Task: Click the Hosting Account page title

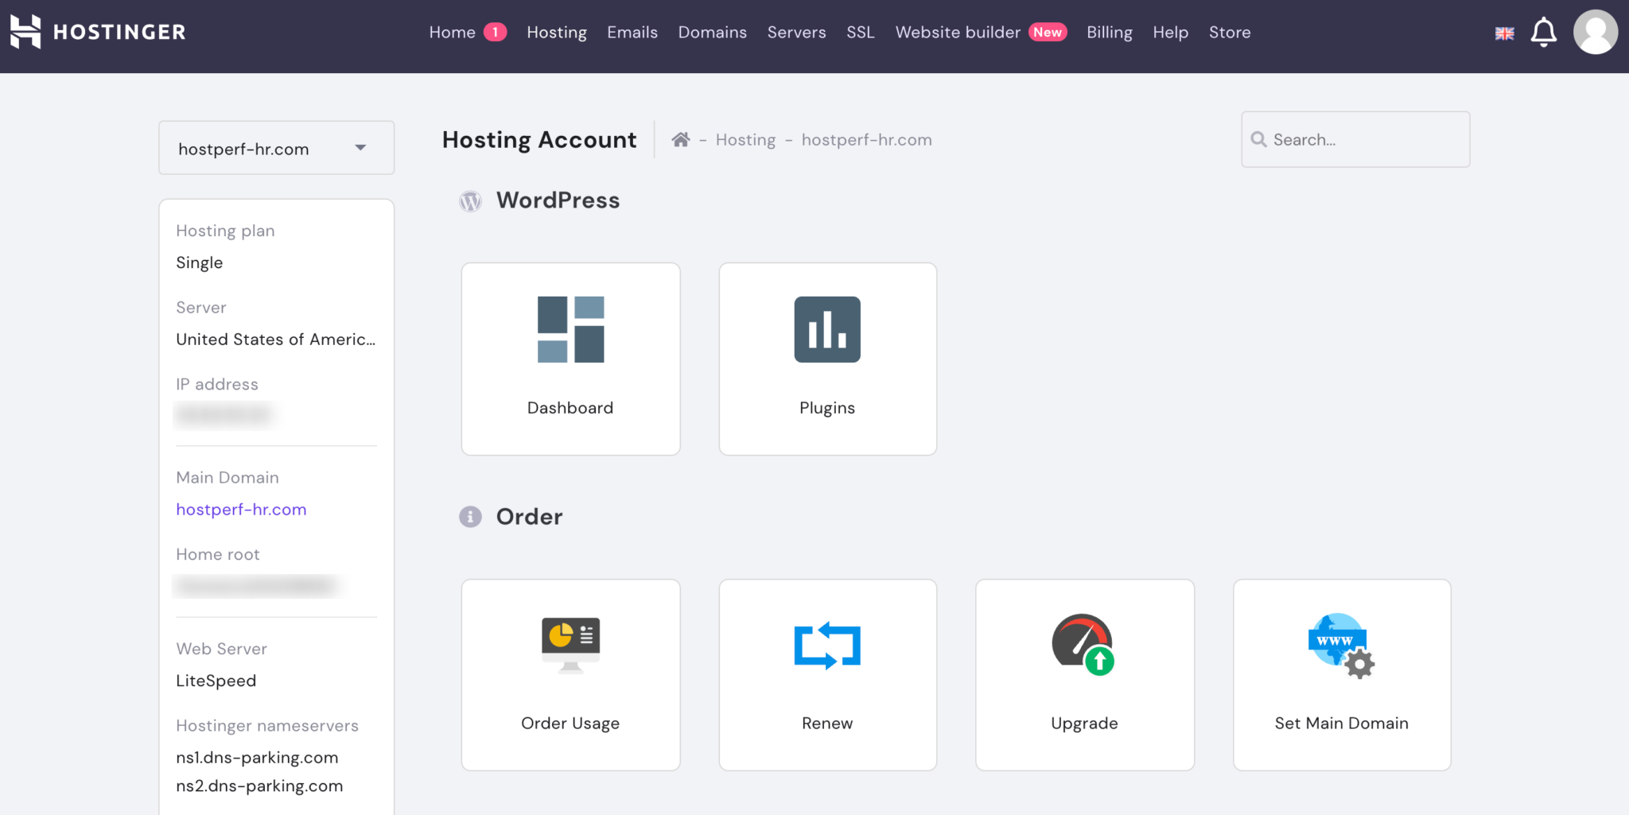Action: click(539, 140)
